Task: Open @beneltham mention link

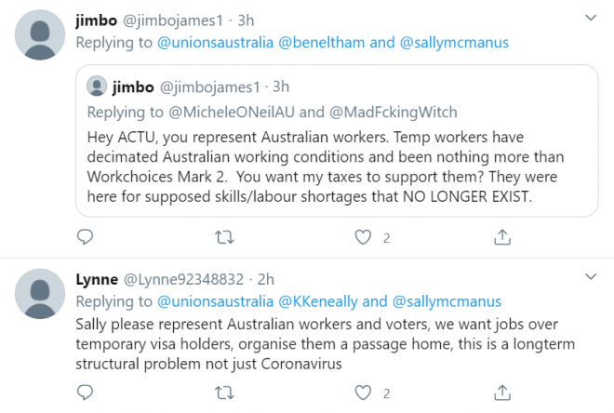Action: click(x=321, y=42)
